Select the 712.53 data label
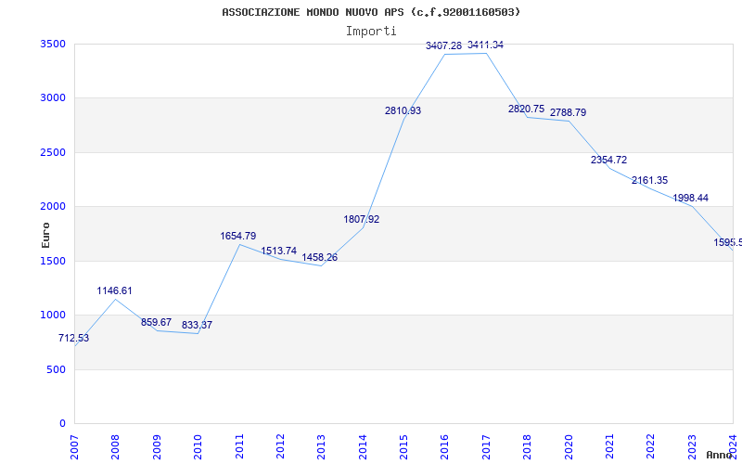The image size is (742, 464). point(74,338)
